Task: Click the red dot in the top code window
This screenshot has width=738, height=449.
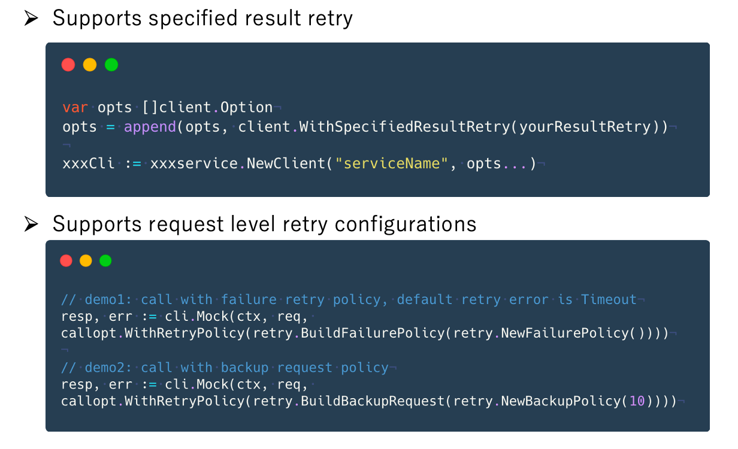Action: 68,65
